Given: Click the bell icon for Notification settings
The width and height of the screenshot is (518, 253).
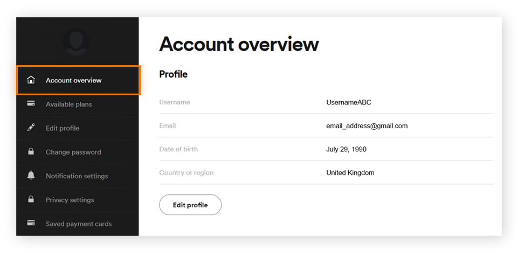Looking at the screenshot, I should pos(31,175).
